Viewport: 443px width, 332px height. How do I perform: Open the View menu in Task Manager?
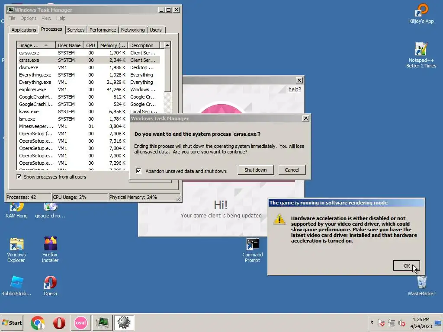click(46, 18)
